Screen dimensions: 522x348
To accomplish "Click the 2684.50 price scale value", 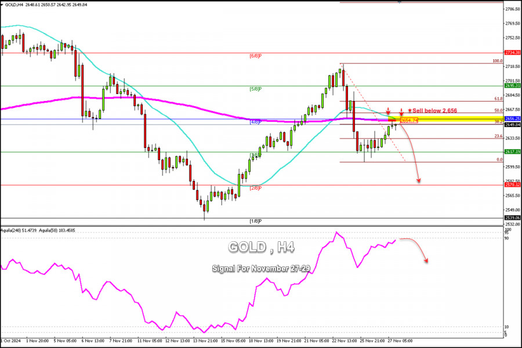I will [513, 95].
